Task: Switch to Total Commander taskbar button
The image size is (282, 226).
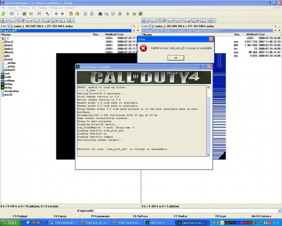Action: (64, 223)
